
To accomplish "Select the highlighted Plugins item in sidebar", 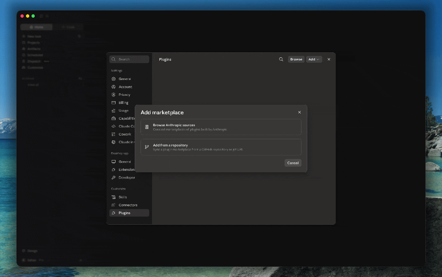I will [129, 213].
